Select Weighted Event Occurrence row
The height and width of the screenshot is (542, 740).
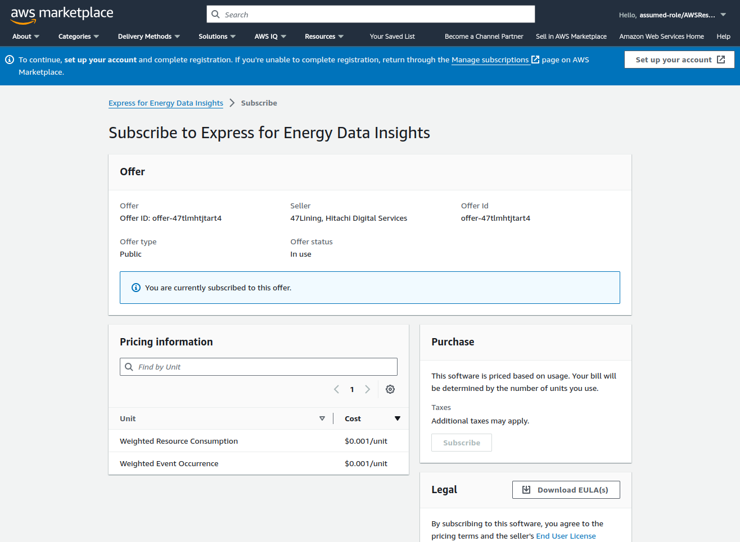coord(259,463)
